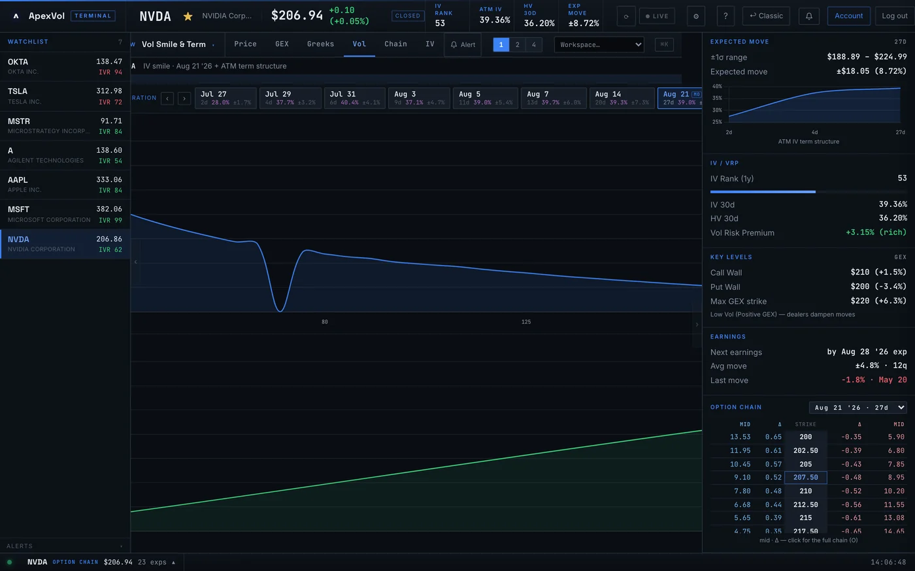Open the IV tab
The height and width of the screenshot is (571, 915).
429,44
